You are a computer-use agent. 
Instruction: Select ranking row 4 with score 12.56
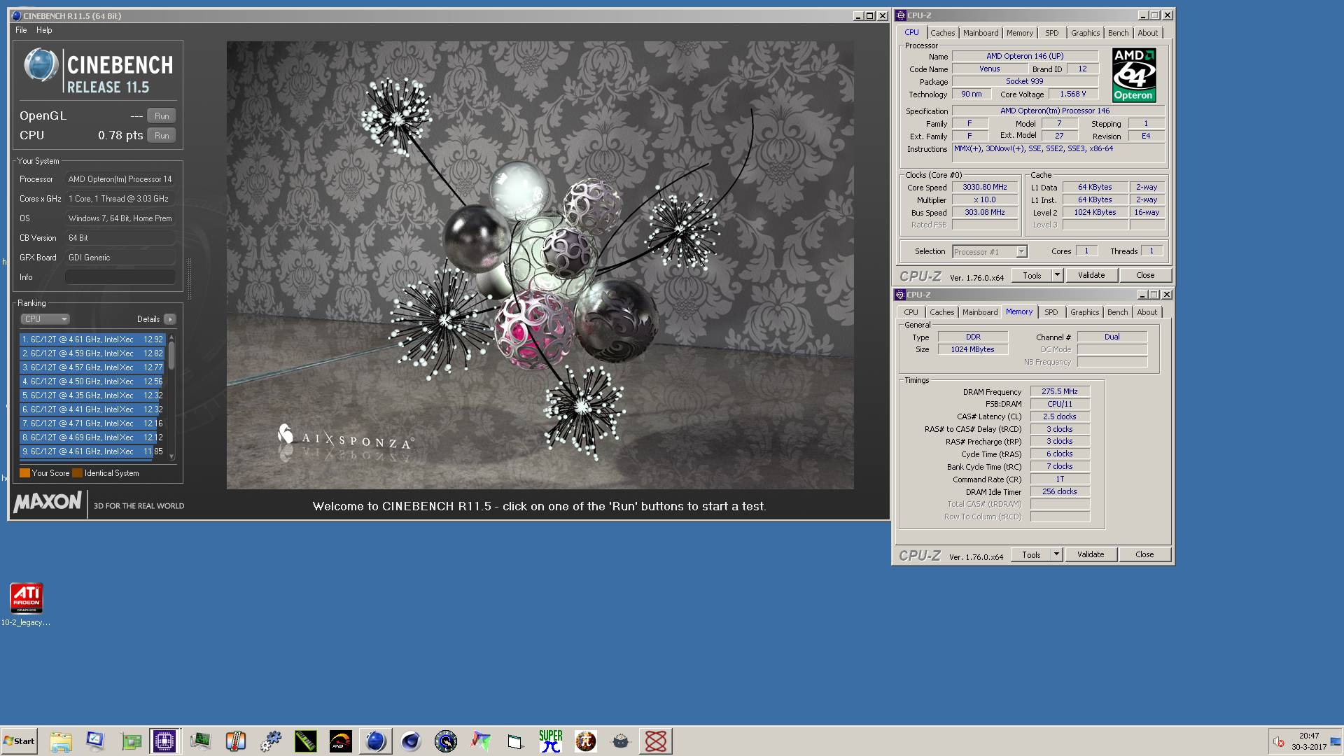[x=92, y=381]
